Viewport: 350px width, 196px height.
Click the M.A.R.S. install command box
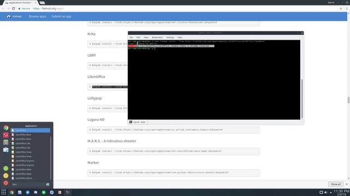173,151
